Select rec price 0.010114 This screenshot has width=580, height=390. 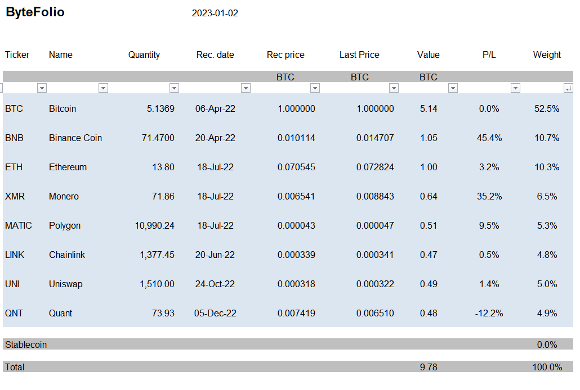click(296, 138)
